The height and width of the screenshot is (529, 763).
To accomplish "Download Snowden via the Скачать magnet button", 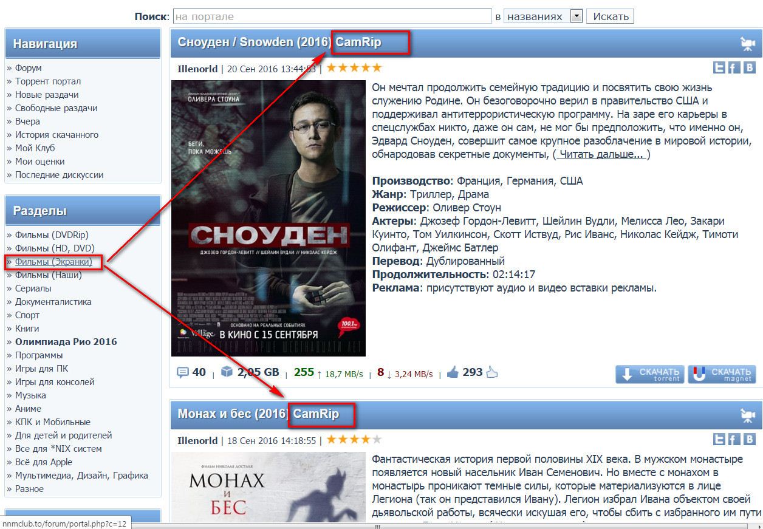I will coord(722,374).
